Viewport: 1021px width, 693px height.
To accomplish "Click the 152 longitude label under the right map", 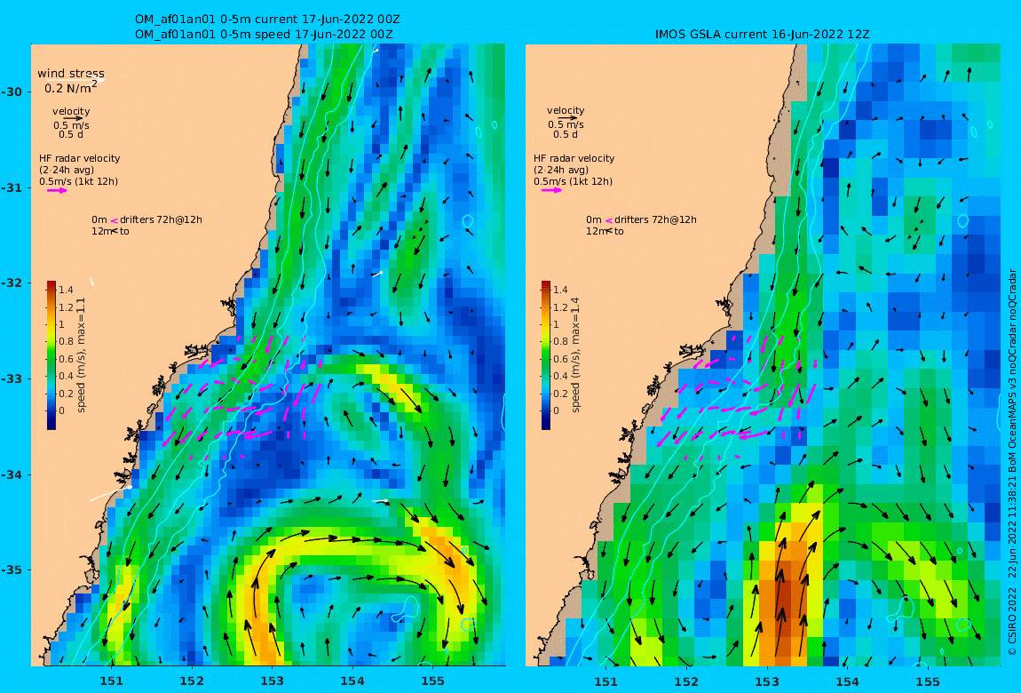I will tap(686, 681).
